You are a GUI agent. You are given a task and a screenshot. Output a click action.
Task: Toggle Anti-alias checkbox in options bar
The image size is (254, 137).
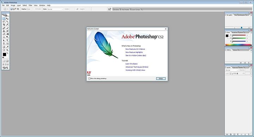pos(35,9)
